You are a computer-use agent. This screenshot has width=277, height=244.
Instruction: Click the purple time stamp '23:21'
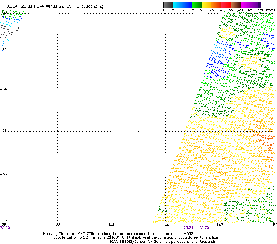pos(188,228)
